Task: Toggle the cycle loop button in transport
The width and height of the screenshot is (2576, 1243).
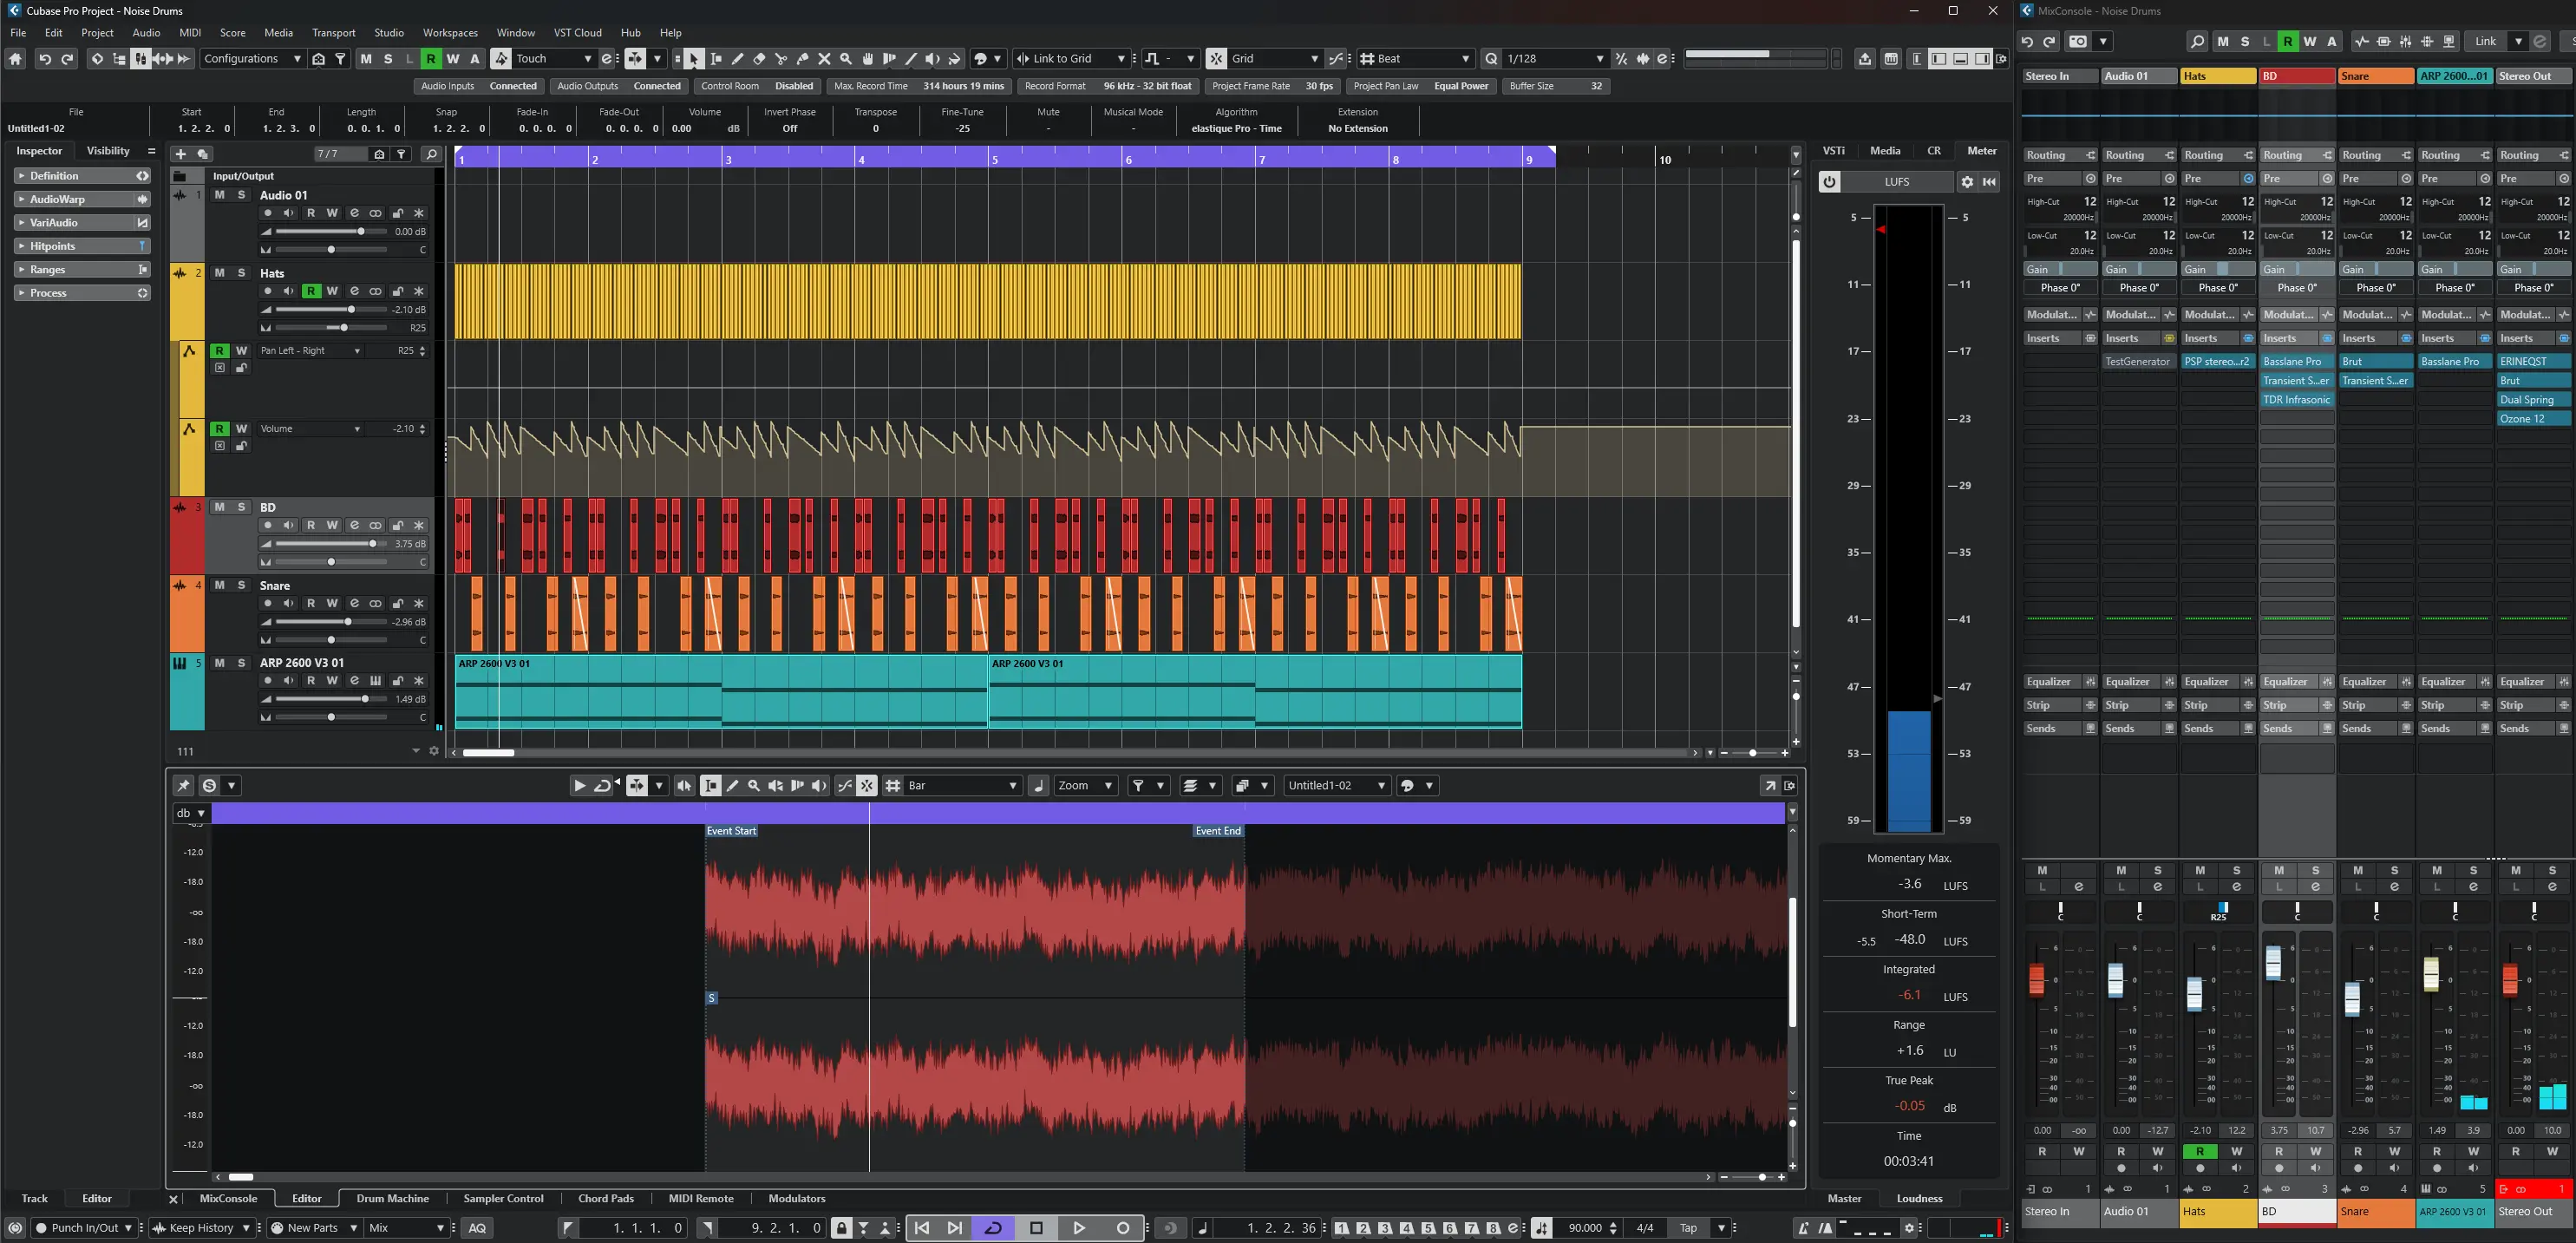Action: click(x=993, y=1228)
